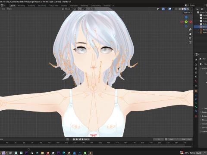Switch to the Modeling workspace tab

click(x=22, y=6)
